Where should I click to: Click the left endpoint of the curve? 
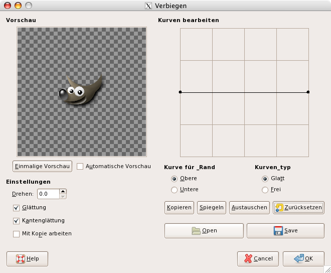pyautogui.click(x=180, y=92)
